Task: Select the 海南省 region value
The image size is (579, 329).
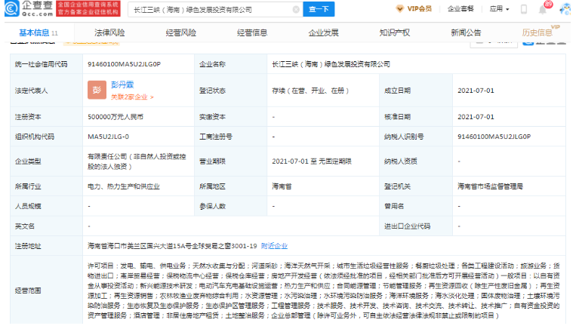Action: (x=282, y=186)
